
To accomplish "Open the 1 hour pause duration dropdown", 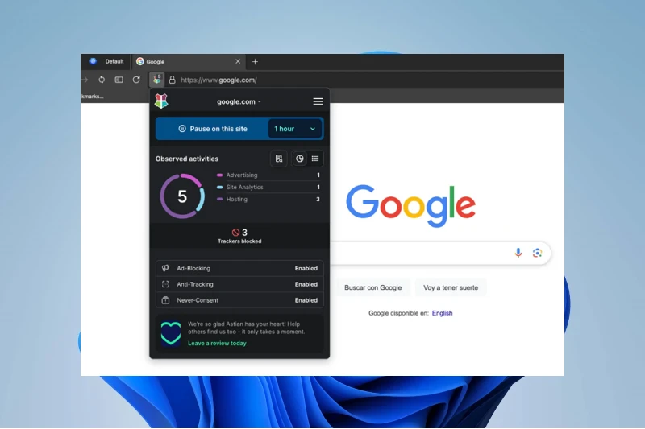I will pos(295,129).
